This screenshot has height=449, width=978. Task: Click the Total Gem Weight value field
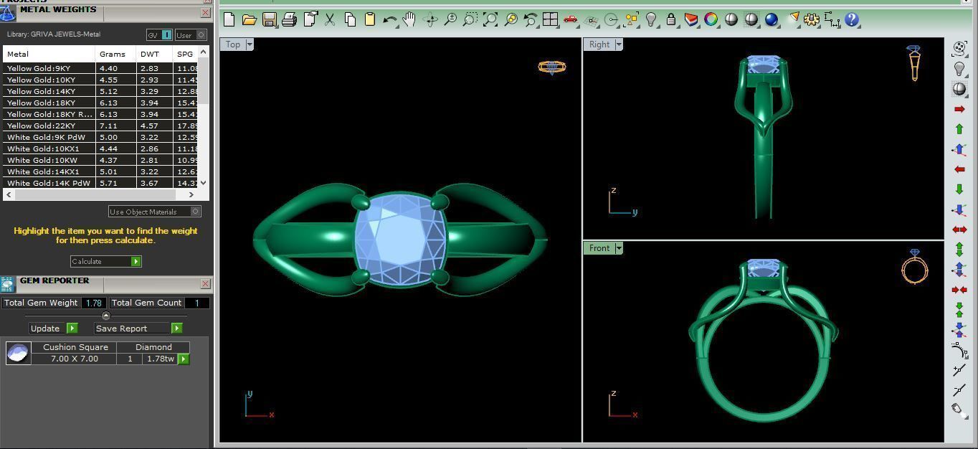point(94,303)
